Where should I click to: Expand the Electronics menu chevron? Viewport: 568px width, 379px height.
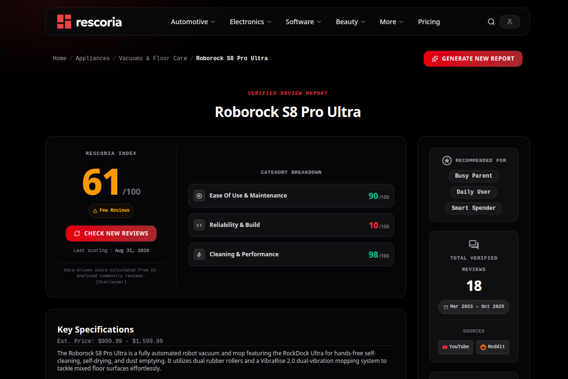[269, 22]
